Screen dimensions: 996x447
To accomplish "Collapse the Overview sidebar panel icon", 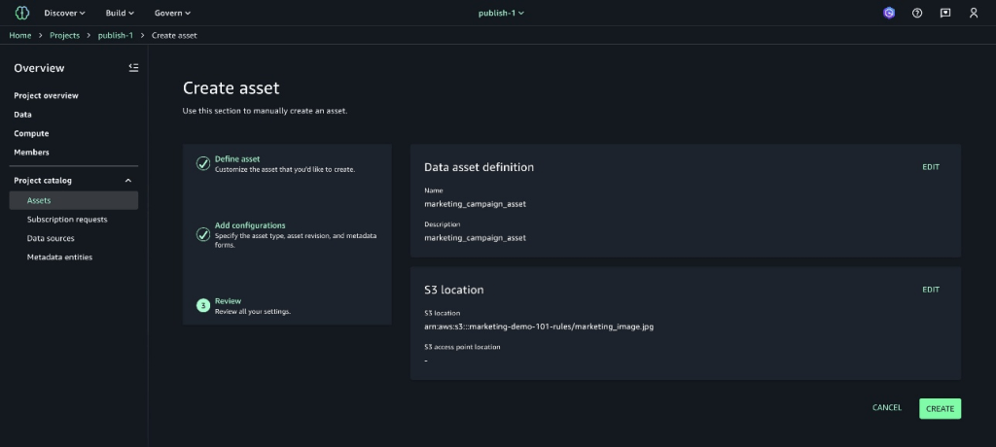I will 133,67.
